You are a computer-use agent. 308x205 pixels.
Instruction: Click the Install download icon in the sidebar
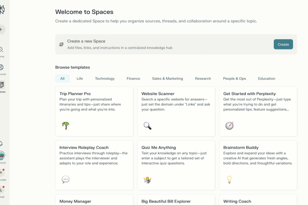point(1,189)
